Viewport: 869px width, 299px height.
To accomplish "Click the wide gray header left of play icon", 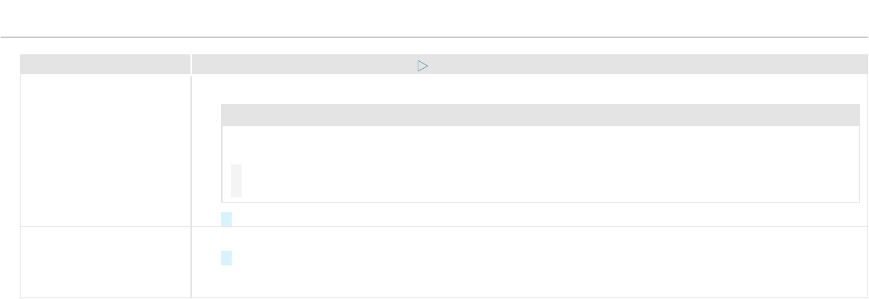I will pos(304,63).
